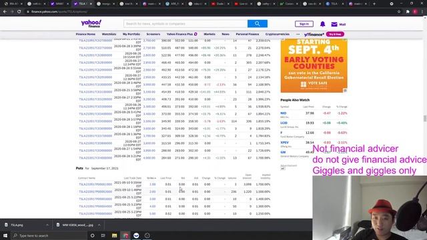Screen dimensions: 427x240
Task: Open Mail envelope icon
Action: tap(334, 25)
